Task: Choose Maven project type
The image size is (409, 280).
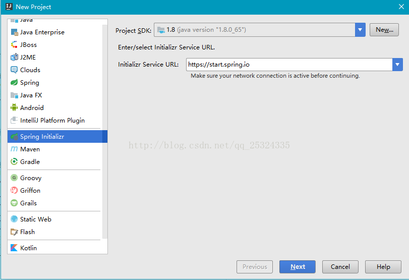Action: click(x=55, y=149)
